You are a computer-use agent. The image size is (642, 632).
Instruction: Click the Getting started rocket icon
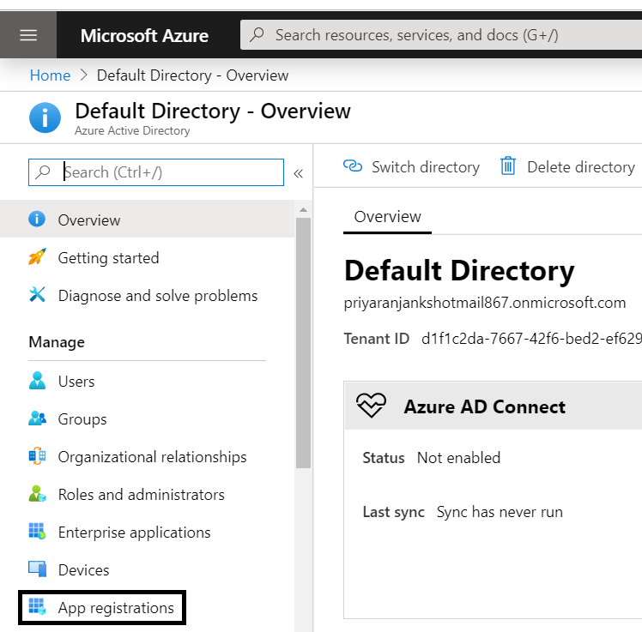pos(37,257)
